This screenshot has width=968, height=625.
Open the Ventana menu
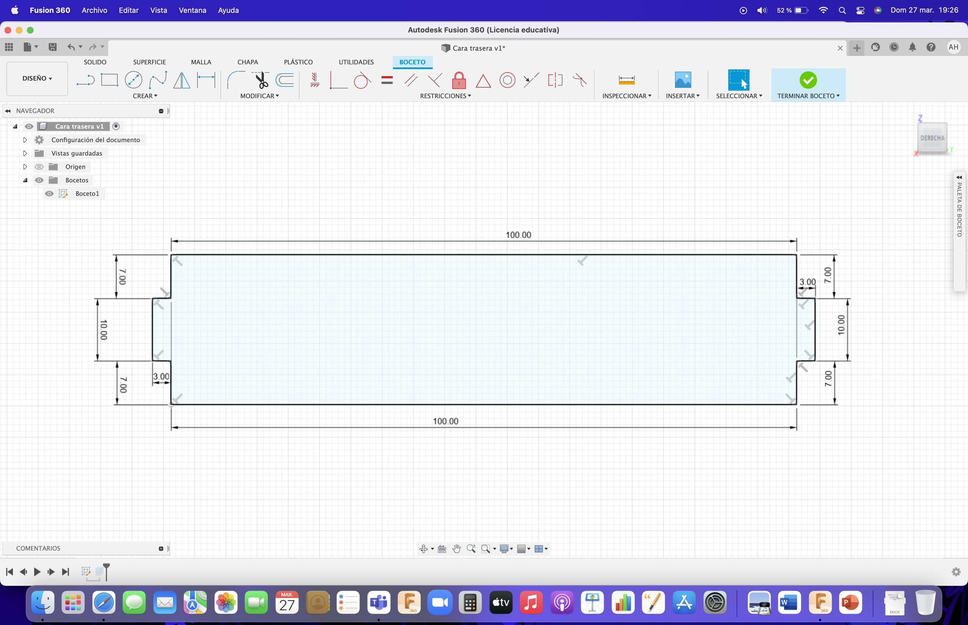pos(192,10)
